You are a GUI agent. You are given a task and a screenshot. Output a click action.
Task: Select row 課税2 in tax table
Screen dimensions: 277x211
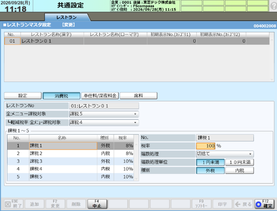[x=70, y=153]
